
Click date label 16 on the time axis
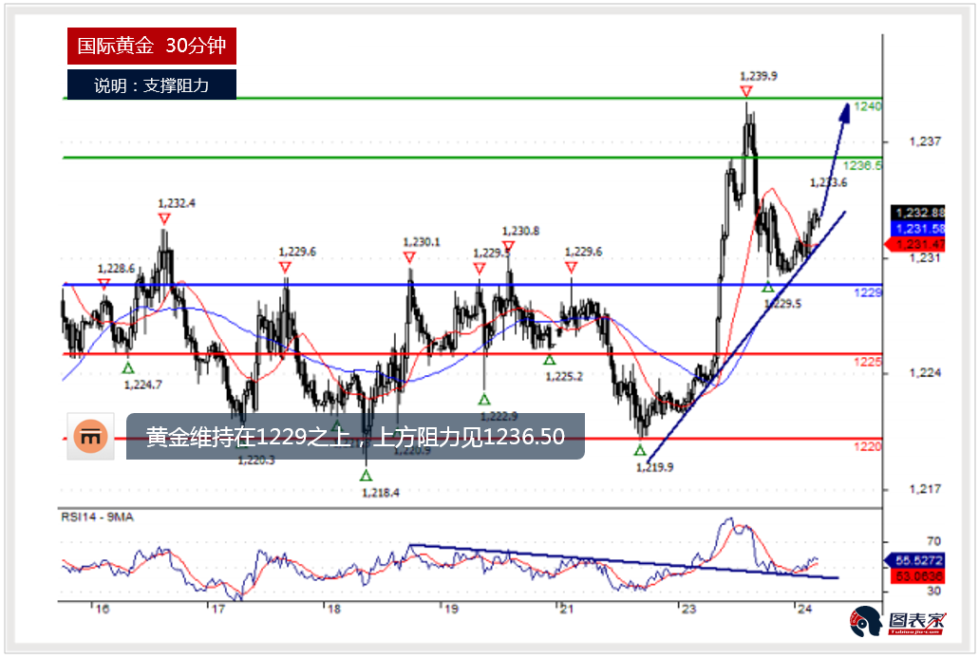(102, 609)
